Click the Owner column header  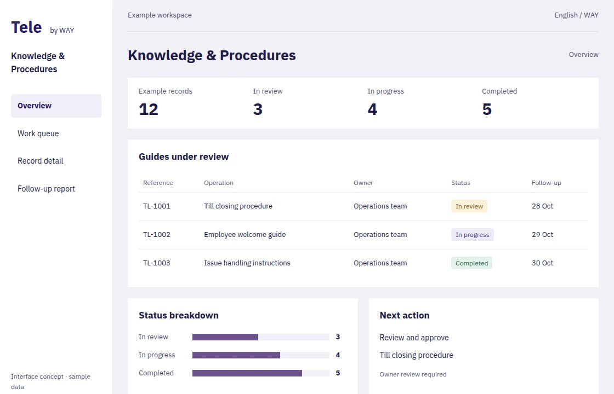pos(363,183)
